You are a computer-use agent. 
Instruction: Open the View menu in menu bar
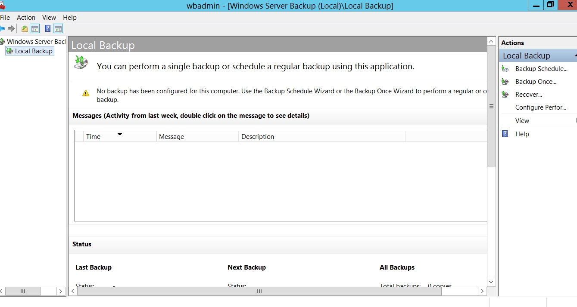49,18
